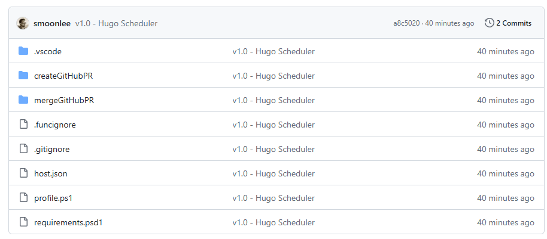Click the requirements.psd1 file icon

23,222
